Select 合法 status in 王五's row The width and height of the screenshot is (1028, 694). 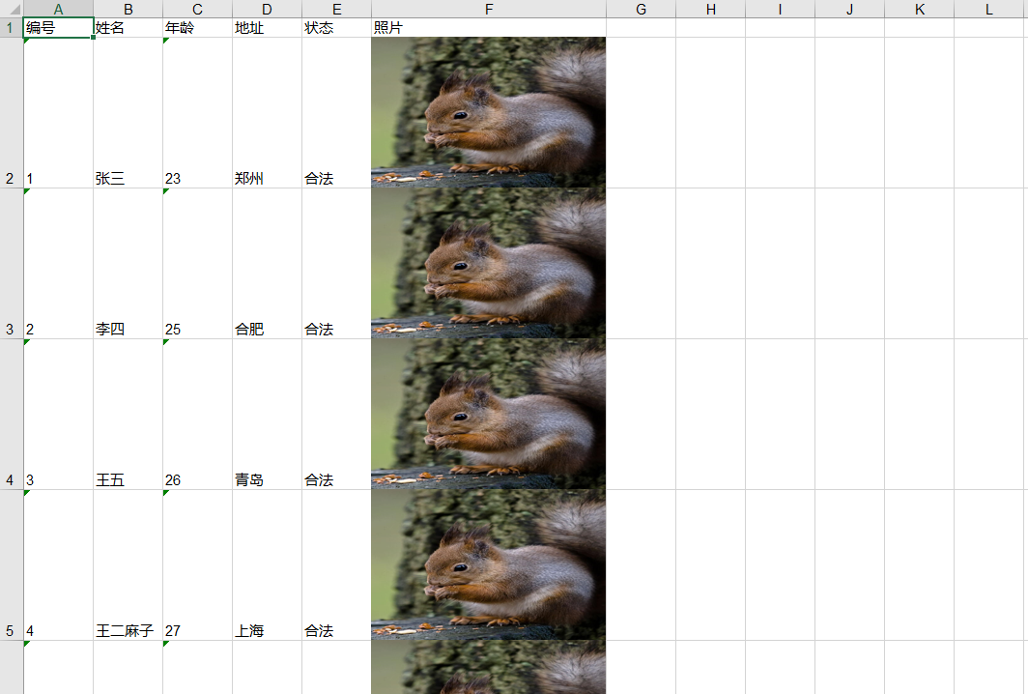[336, 415]
